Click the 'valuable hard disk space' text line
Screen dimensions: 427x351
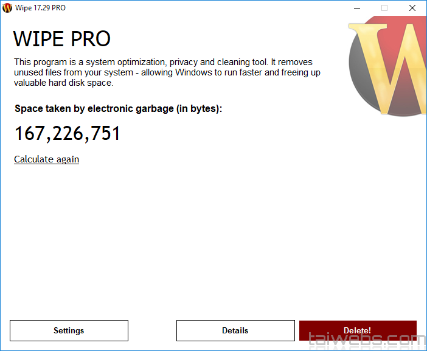(64, 83)
